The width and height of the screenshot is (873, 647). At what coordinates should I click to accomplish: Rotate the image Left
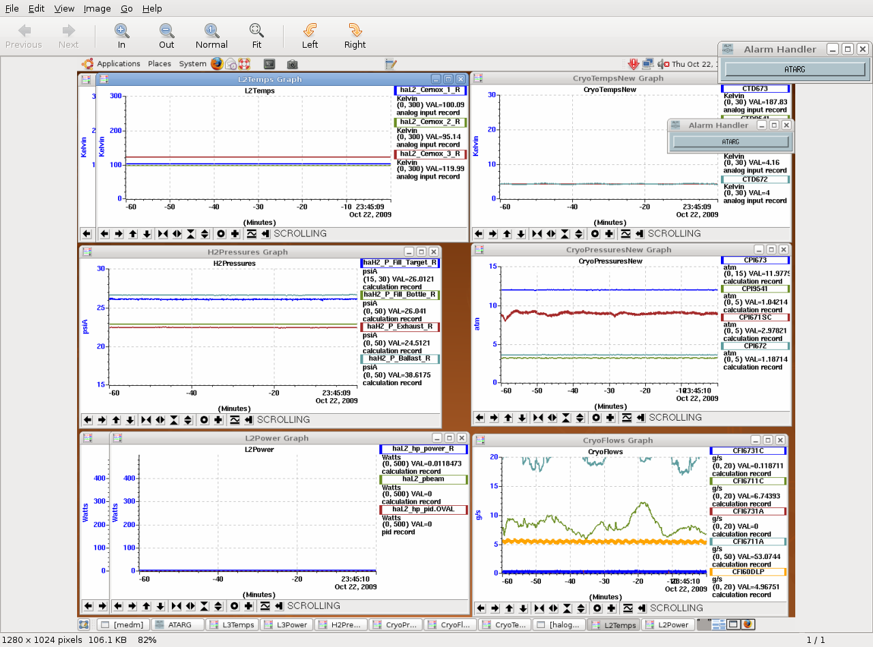(310, 36)
